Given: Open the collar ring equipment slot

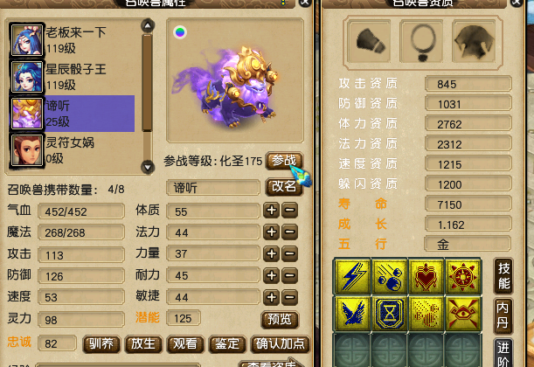Looking at the screenshot, I should [x=422, y=42].
